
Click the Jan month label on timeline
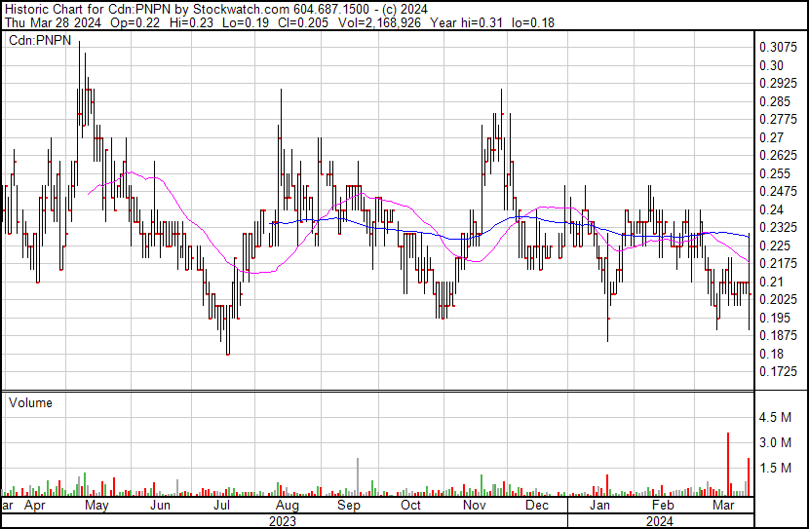pyautogui.click(x=600, y=505)
